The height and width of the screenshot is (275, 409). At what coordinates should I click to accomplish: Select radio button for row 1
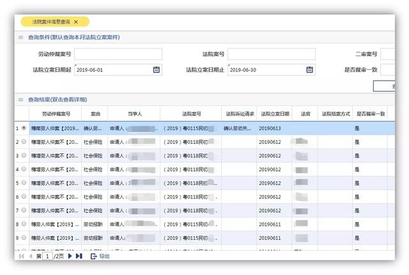(24, 128)
